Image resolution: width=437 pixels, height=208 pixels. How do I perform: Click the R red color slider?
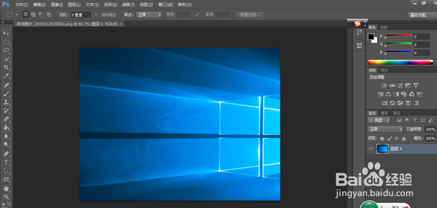(398, 35)
